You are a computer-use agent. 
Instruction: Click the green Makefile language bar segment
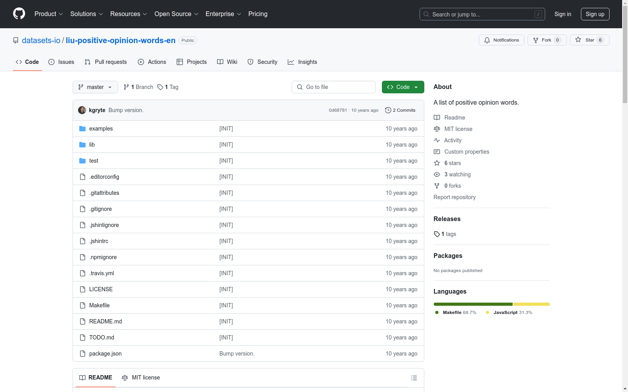coord(473,304)
